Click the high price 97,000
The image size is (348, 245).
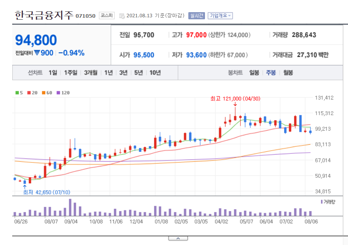point(196,35)
